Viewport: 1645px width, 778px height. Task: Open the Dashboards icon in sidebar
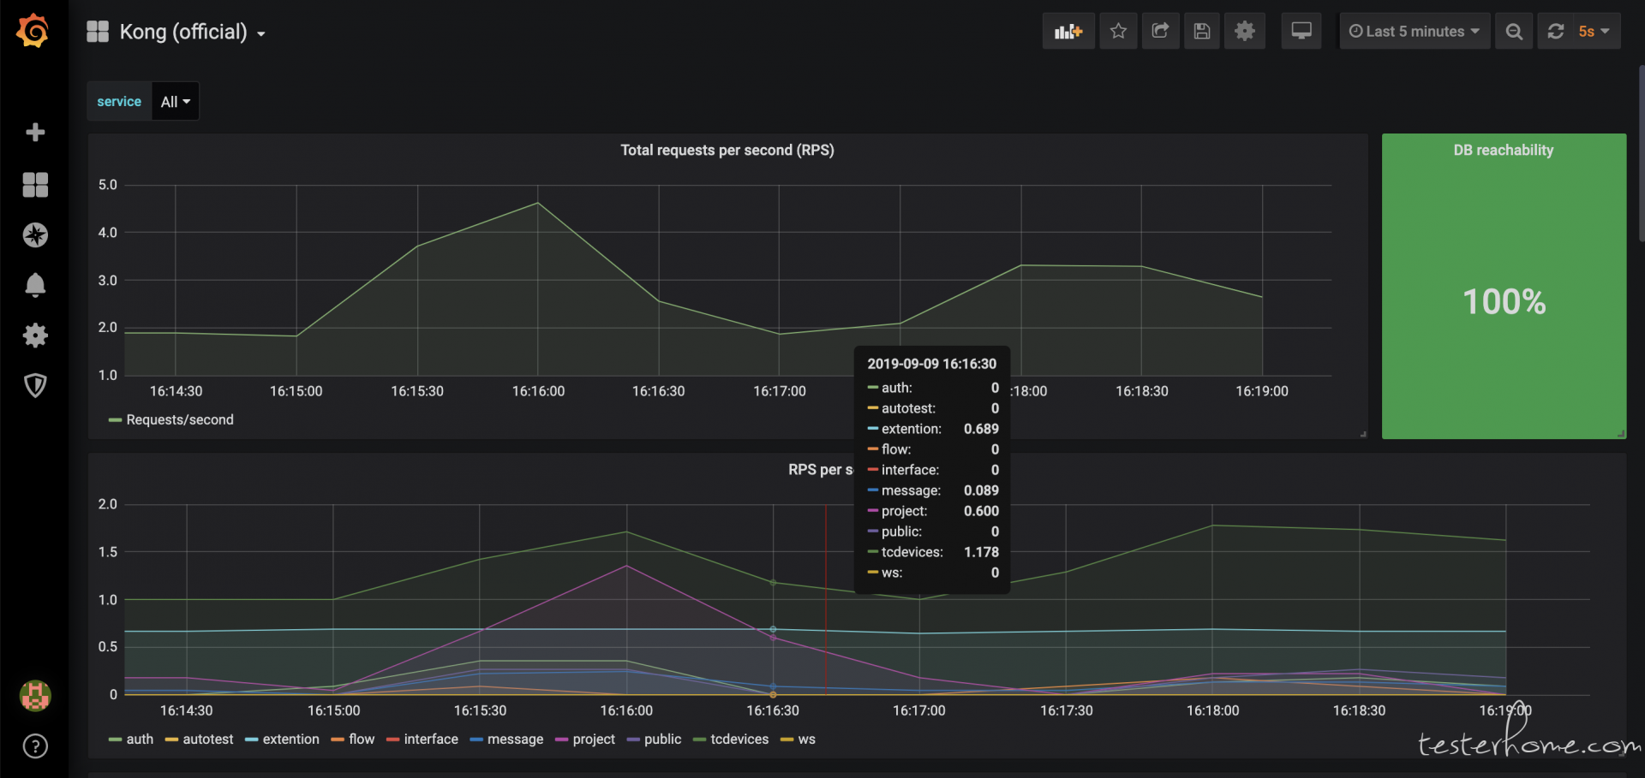(35, 185)
